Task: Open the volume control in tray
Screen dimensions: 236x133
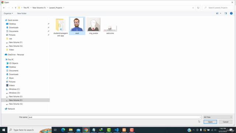Action: point(215,130)
